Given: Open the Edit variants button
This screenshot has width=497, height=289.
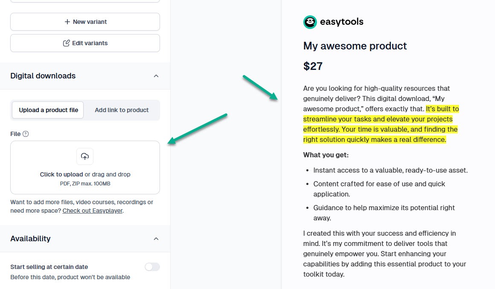Looking at the screenshot, I should coord(85,43).
